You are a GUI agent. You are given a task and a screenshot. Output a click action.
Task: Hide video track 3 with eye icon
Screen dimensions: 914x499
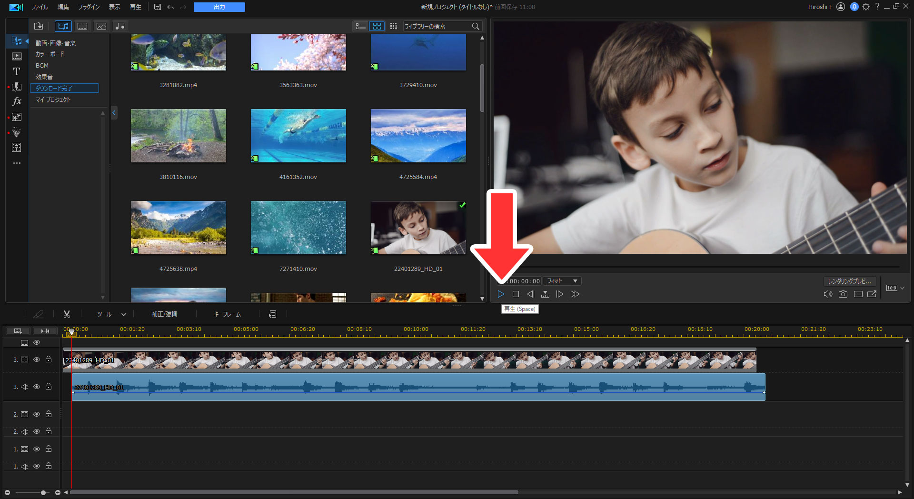(37, 360)
